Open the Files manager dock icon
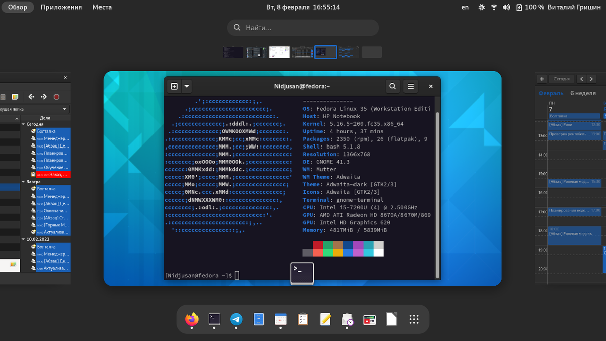The height and width of the screenshot is (341, 606). (x=259, y=319)
